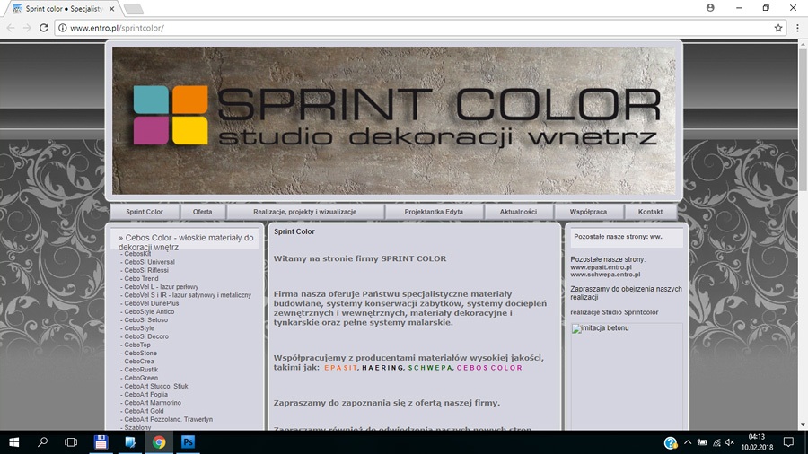Click the CEBOS COLOR producer link
Screen dimensions: 808x454
click(489, 368)
